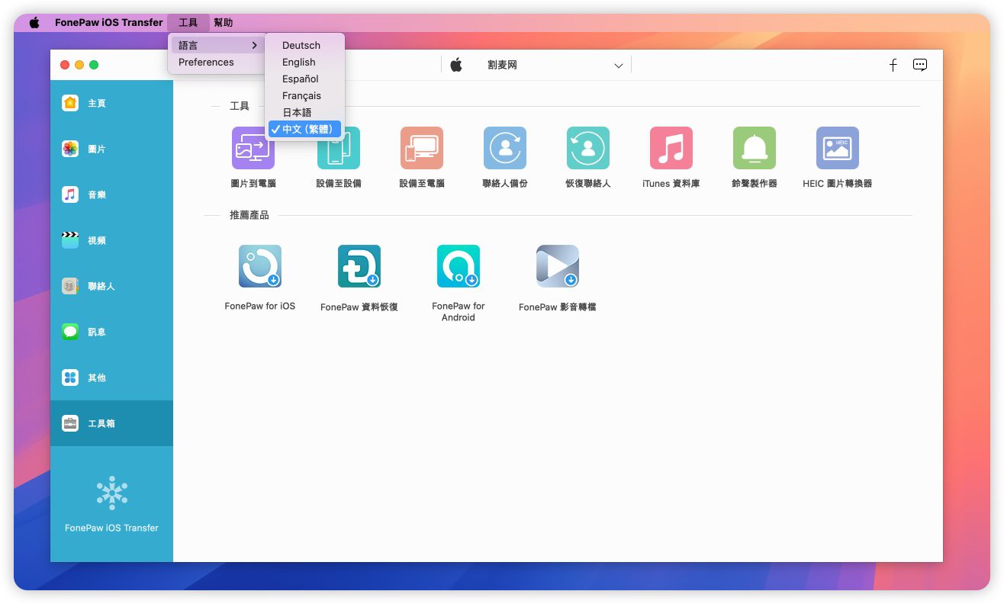Click the FonePaw 影音轉檔 label

tap(558, 307)
